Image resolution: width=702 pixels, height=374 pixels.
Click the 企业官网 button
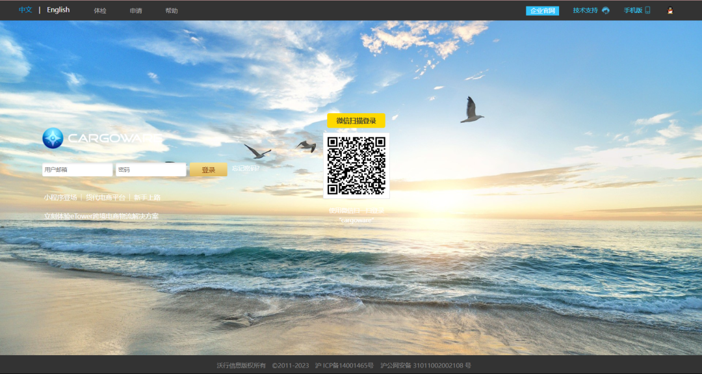[543, 11]
